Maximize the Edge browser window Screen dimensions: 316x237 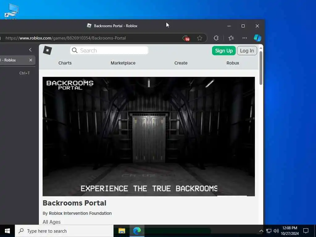click(243, 26)
